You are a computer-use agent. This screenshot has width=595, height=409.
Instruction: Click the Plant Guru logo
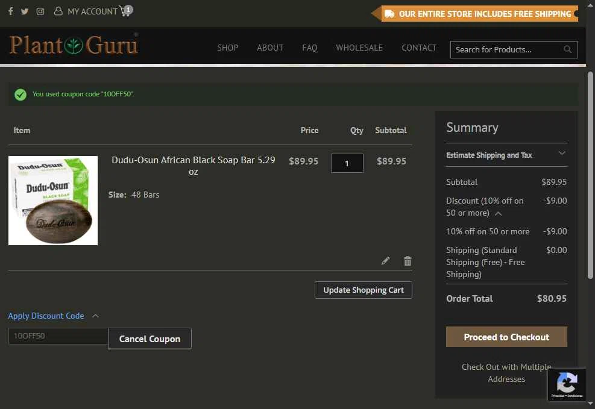pos(74,45)
